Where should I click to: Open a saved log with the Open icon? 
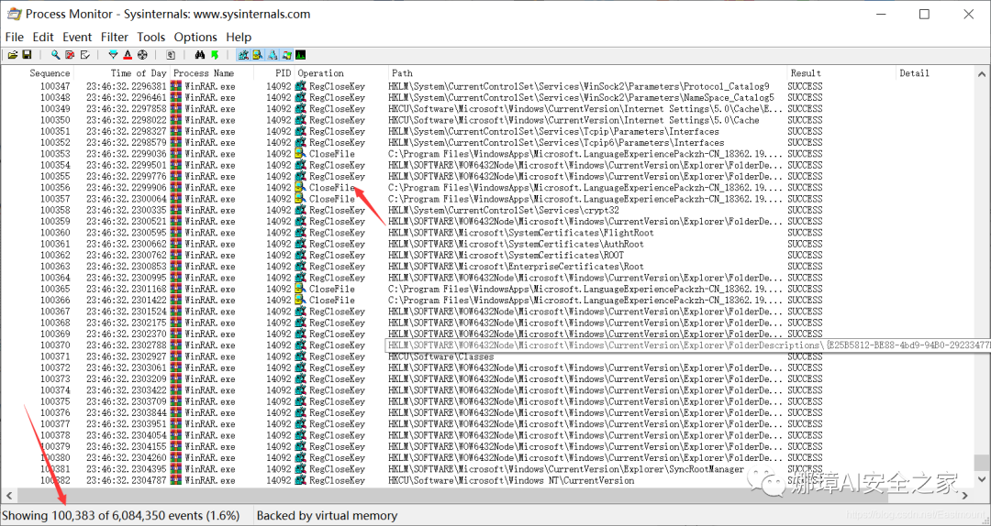[x=13, y=55]
